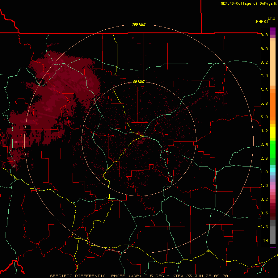Click the [PHAS] legend heading
This screenshot has height=278, width=278.
pyautogui.click(x=261, y=21)
